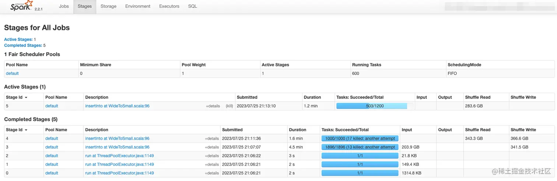The width and height of the screenshot is (557, 181).
Task: Open default pool link in stage 1 row
Action: (52, 164)
